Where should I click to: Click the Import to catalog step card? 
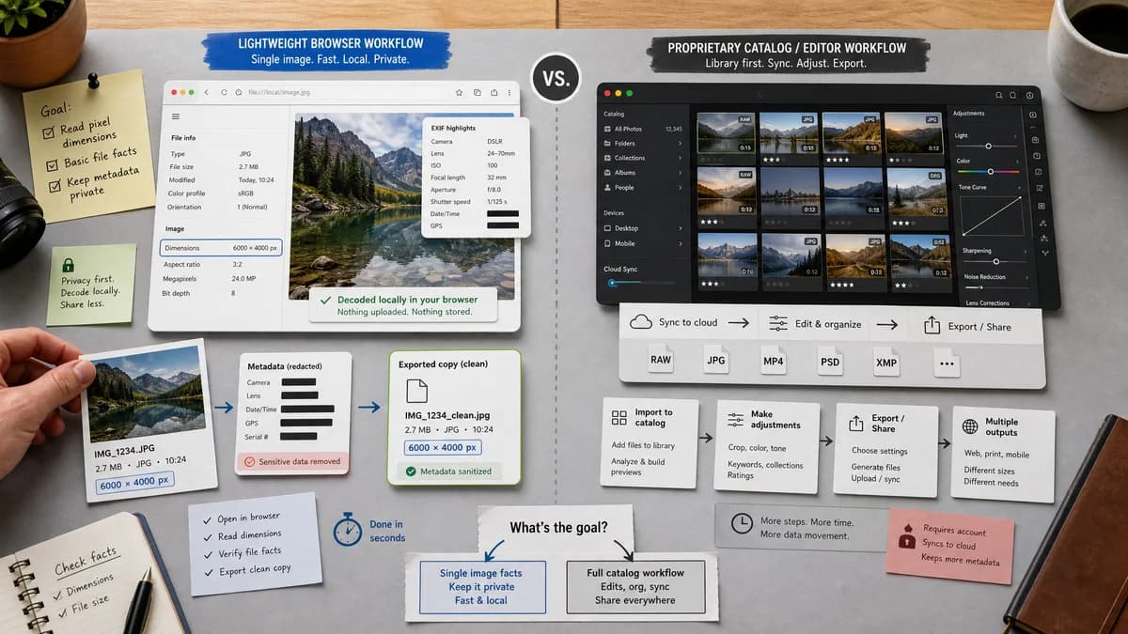650,442
